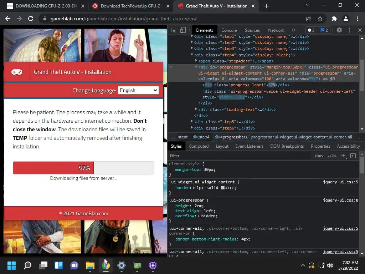Switch to Download TechPowerUp GPU-Z tab
Image resolution: width=365 pixels, height=274 pixels.
(130, 6)
